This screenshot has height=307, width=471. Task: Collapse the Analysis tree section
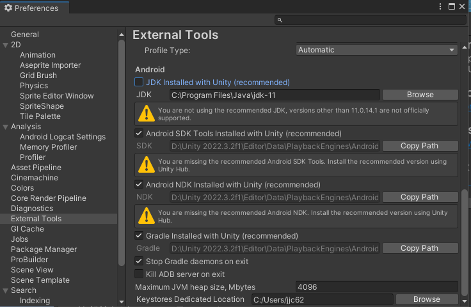[x=5, y=127]
